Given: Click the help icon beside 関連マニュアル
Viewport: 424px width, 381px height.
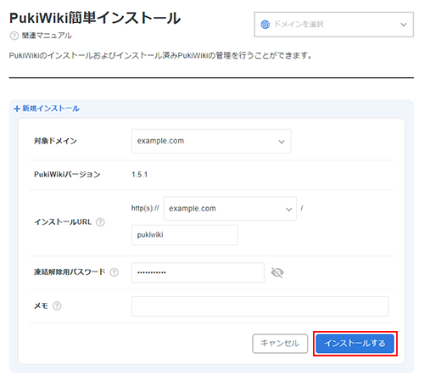Looking at the screenshot, I should (14, 36).
